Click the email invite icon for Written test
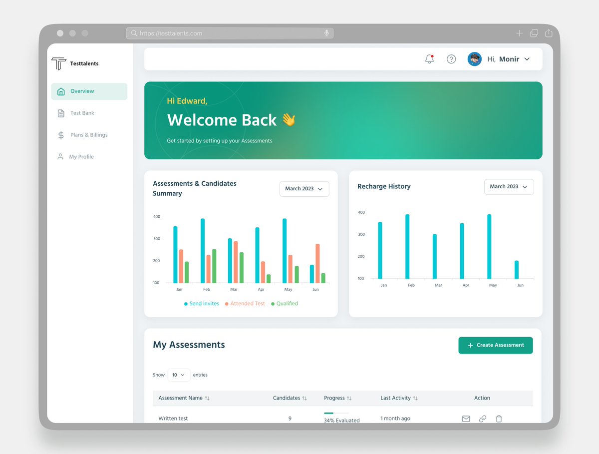The image size is (599, 454). (x=466, y=419)
